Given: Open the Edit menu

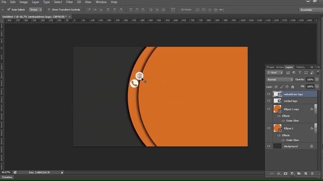Looking at the screenshot, I should [13, 2].
